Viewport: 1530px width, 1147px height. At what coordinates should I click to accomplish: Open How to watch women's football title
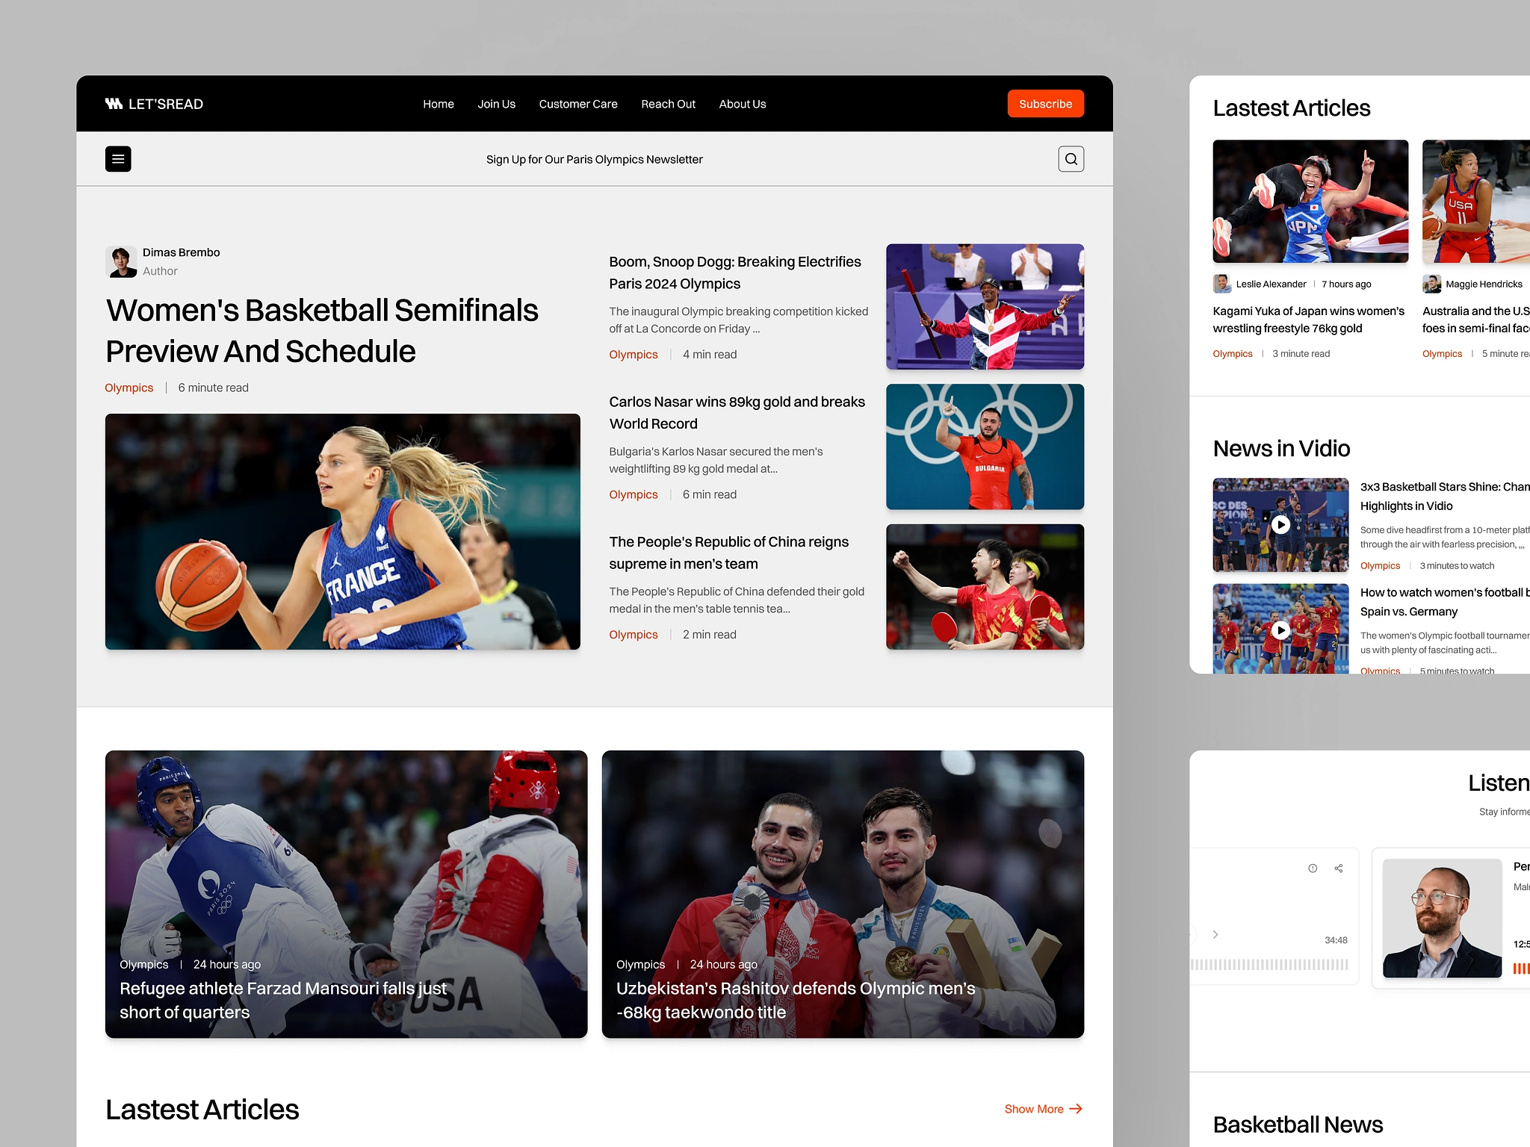(1445, 602)
